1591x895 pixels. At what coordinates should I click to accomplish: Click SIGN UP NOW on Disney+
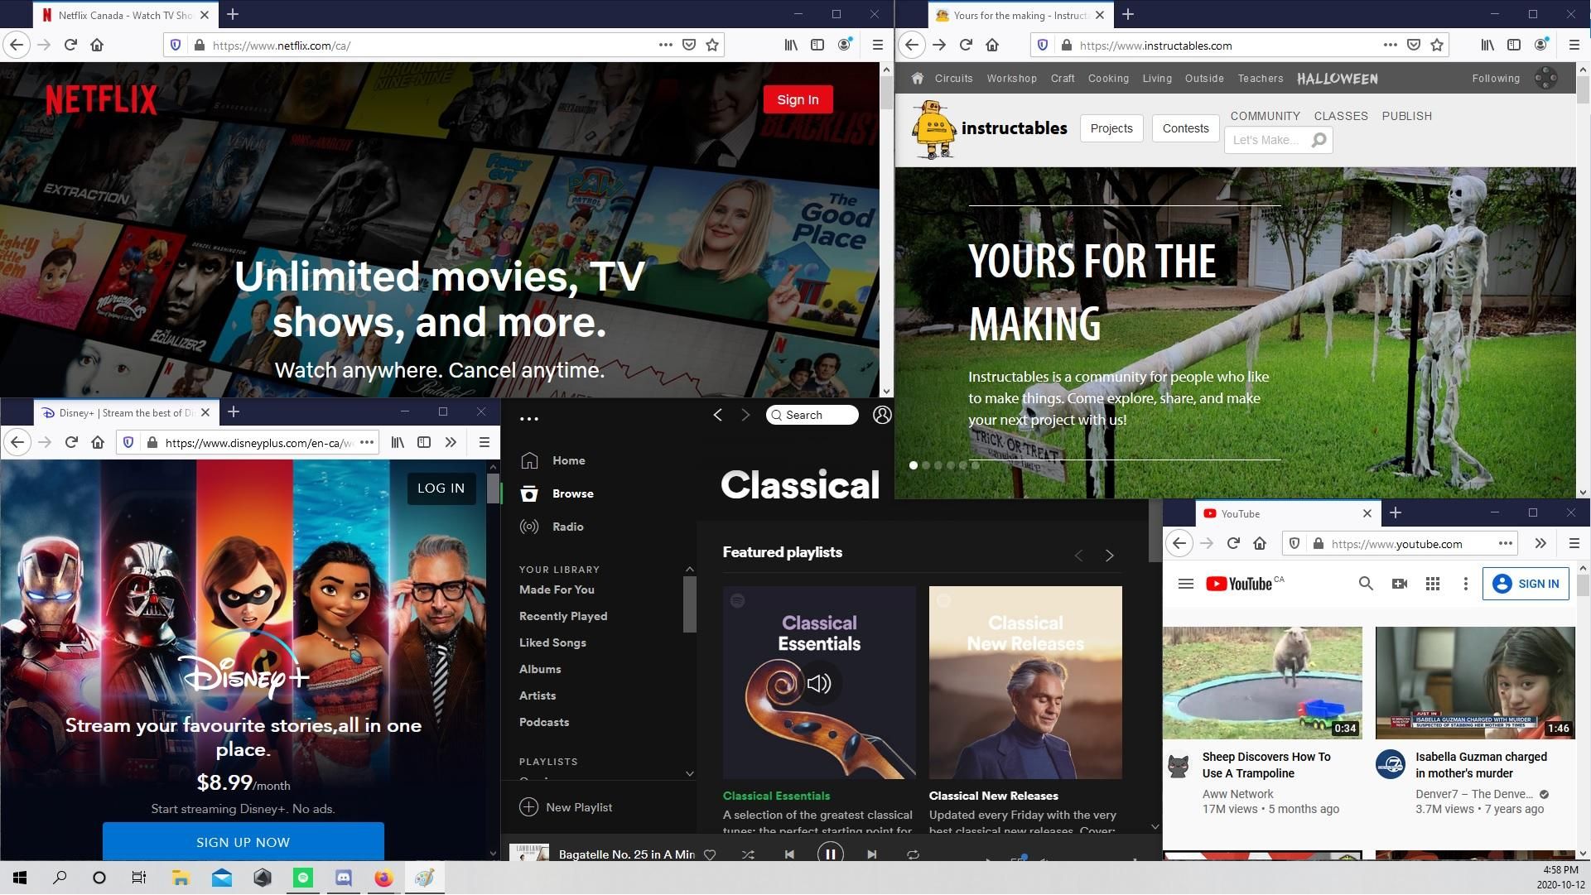click(x=243, y=842)
